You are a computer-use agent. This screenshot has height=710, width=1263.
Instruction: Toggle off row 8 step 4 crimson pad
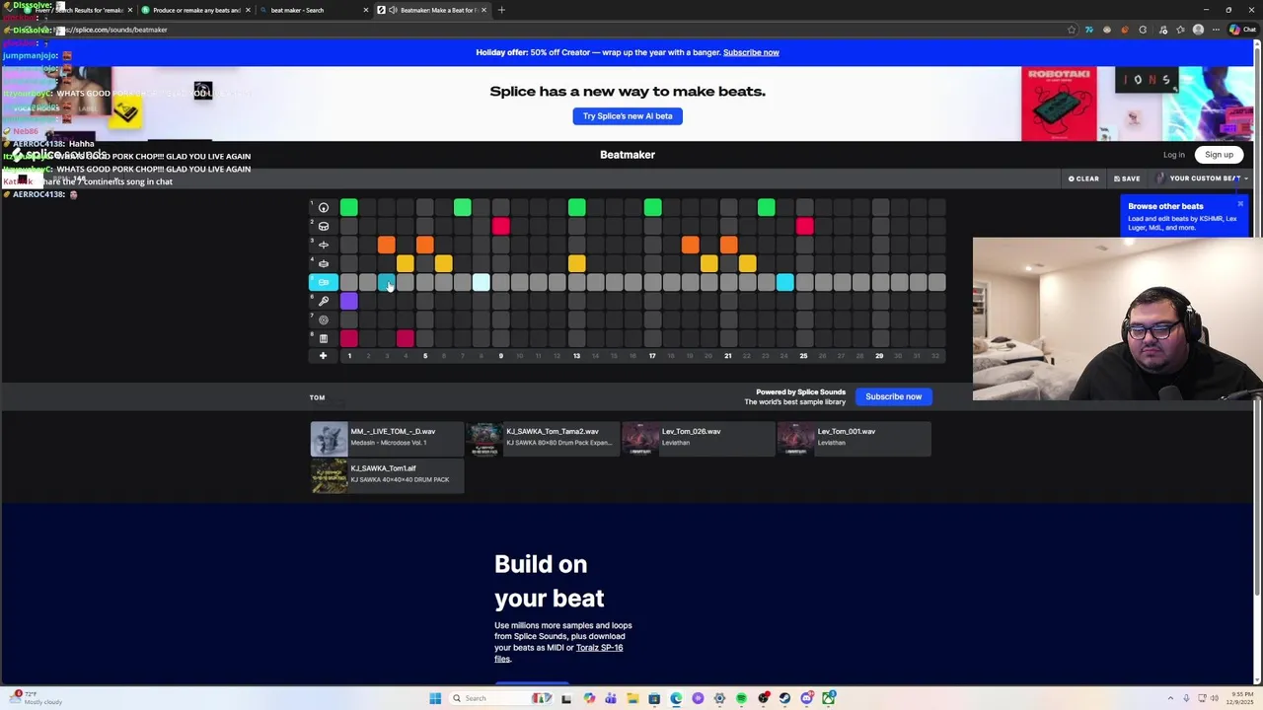pyautogui.click(x=406, y=338)
